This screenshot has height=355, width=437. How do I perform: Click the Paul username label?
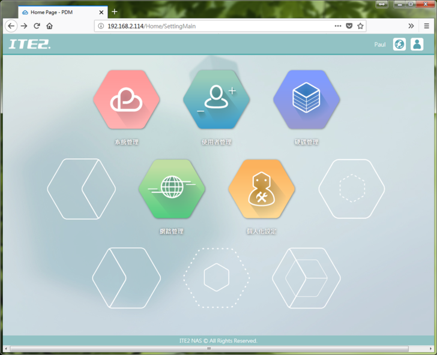coord(379,44)
